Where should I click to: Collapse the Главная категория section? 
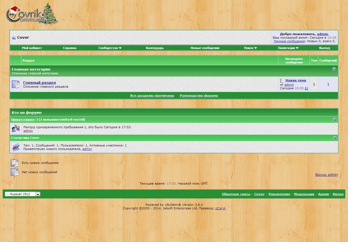[334, 69]
